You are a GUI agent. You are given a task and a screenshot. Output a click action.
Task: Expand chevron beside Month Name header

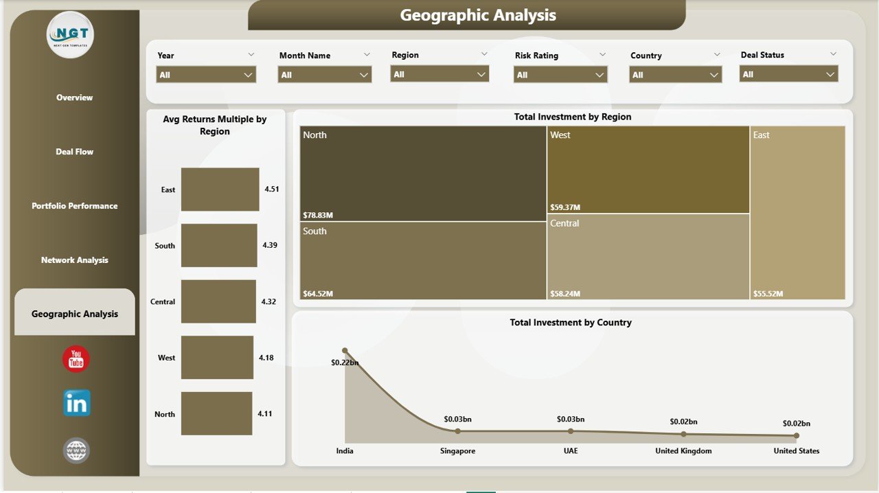(x=367, y=55)
